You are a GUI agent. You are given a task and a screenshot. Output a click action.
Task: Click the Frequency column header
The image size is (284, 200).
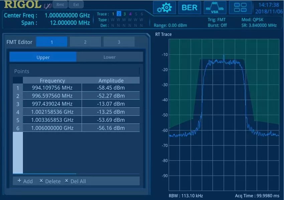click(x=52, y=80)
